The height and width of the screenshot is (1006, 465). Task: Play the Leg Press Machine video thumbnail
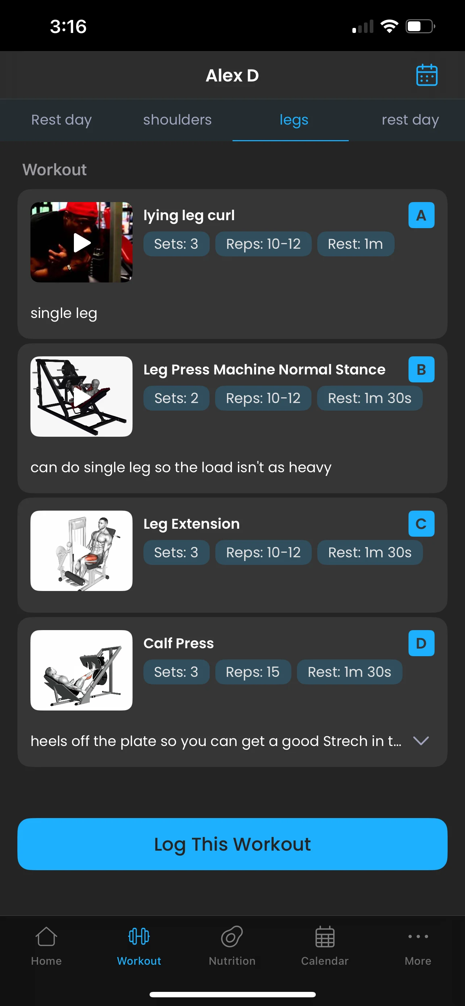pyautogui.click(x=81, y=397)
